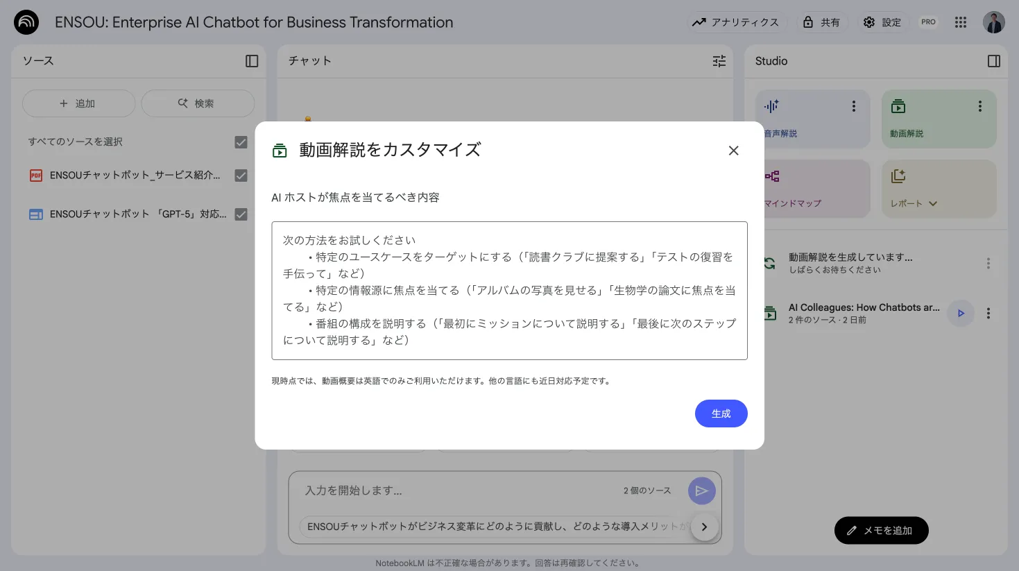The image size is (1019, 571).
Task: Click the 動画解説 video overview card
Action: pos(939,119)
